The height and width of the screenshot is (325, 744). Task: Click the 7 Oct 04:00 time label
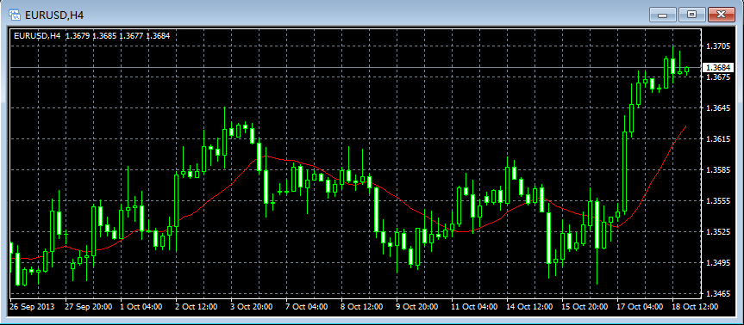click(308, 307)
